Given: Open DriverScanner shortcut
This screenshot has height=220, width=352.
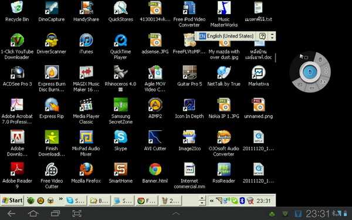Looking at the screenshot, I should coord(52,43).
